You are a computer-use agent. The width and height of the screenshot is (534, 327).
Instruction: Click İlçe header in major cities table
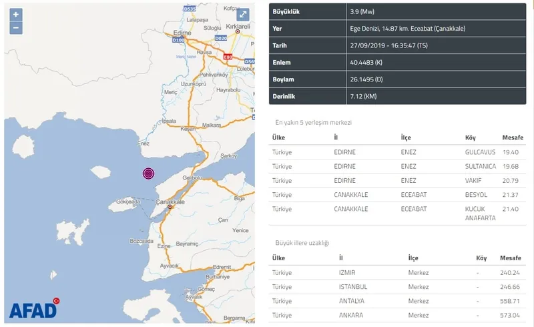pos(413,258)
